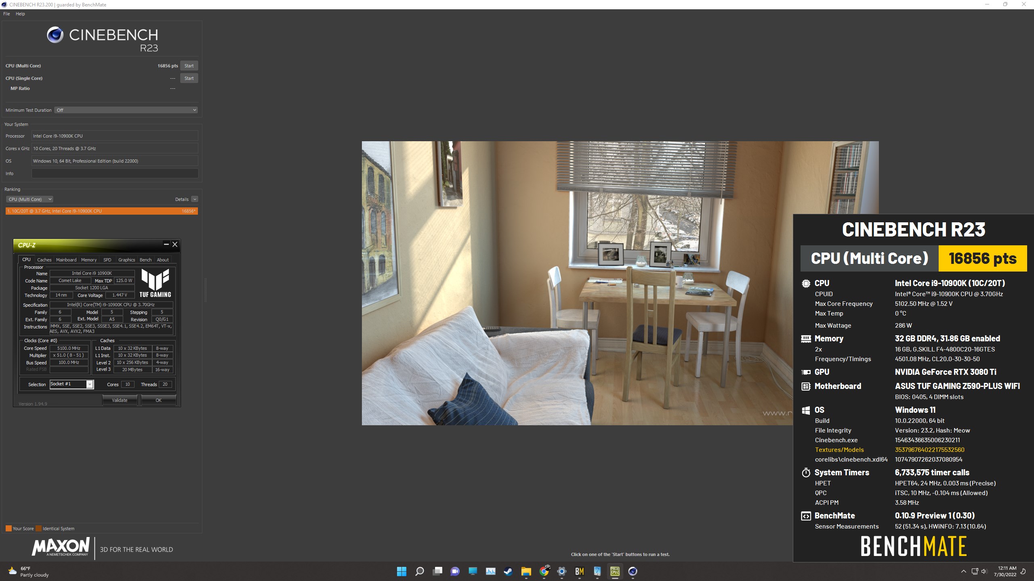
Task: Click the Core Speed value 5100.0 MHz
Action: [x=69, y=348]
